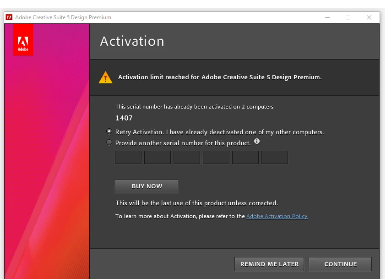Click the yellow warning triangle icon

pyautogui.click(x=106, y=77)
